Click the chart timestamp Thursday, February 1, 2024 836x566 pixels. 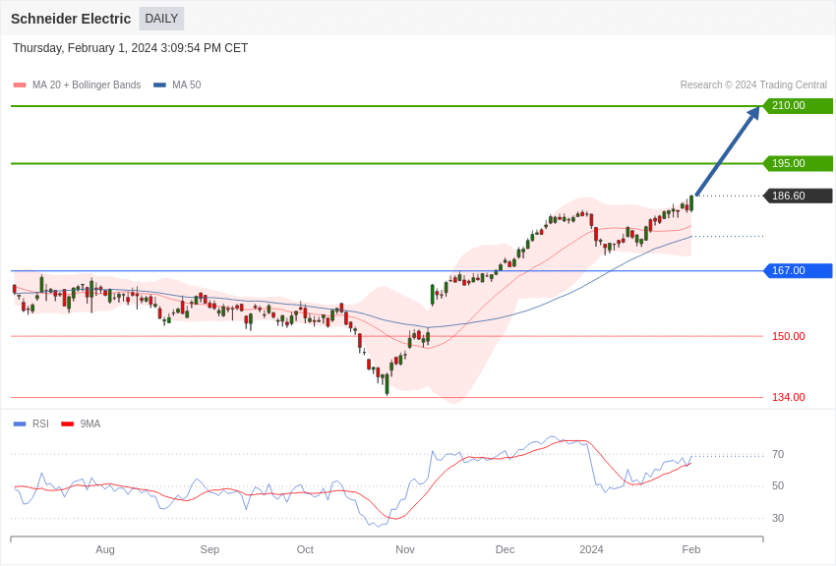pyautogui.click(x=130, y=48)
